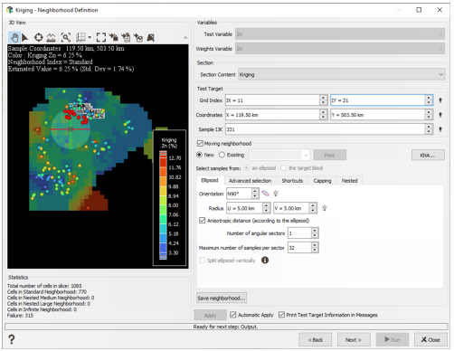Click the Close button at bottom right
This screenshot has width=454, height=351.
click(x=430, y=340)
